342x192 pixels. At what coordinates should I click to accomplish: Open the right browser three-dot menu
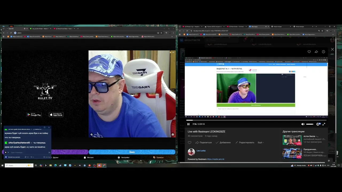(335, 31)
